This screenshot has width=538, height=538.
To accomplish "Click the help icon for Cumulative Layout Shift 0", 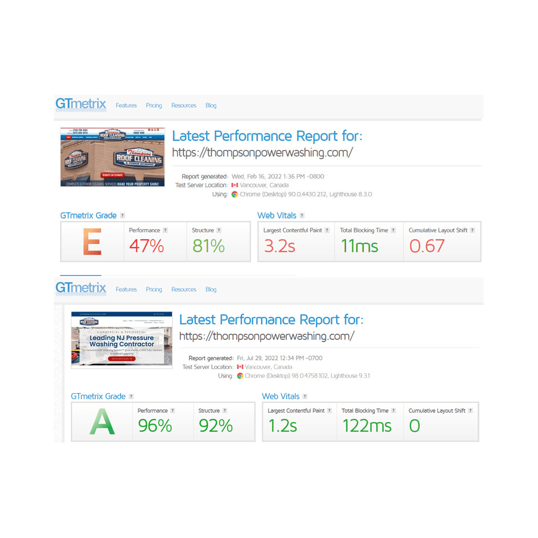I will click(470, 410).
